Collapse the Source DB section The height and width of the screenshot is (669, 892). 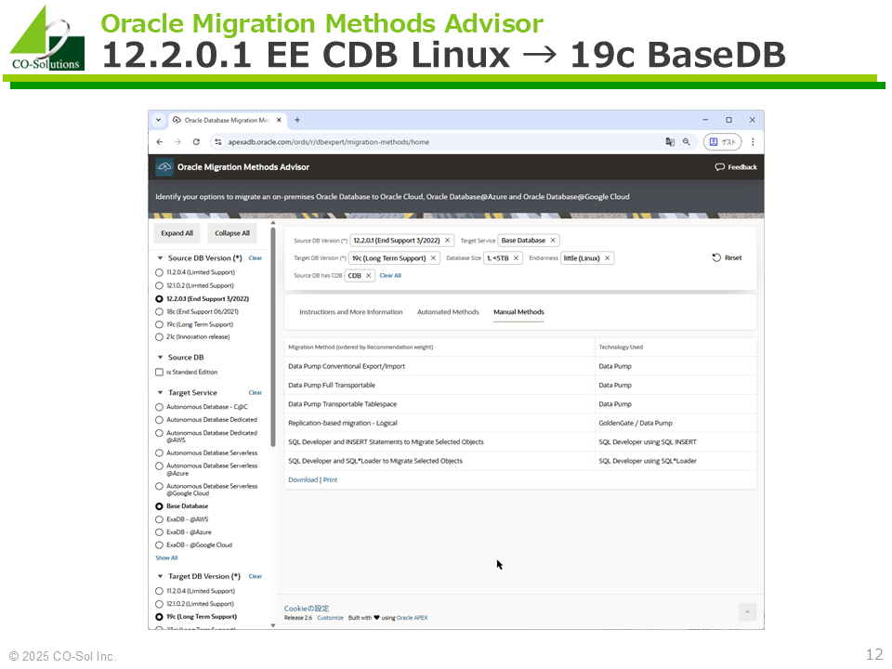(161, 357)
